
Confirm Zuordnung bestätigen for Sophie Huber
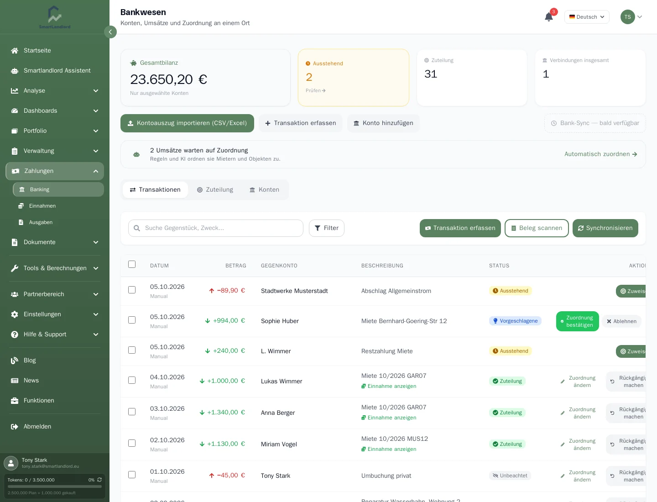tap(578, 321)
